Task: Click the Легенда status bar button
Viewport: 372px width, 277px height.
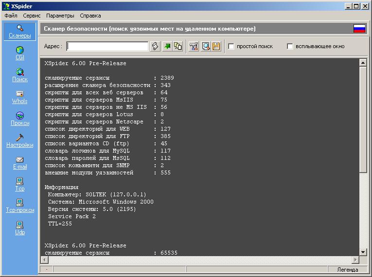Action: pos(347,269)
